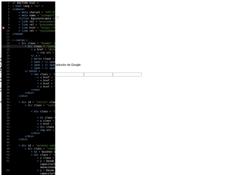The image size is (234, 175).
Task: Collapse the div class on line 41
Action: (x=11, y=127)
